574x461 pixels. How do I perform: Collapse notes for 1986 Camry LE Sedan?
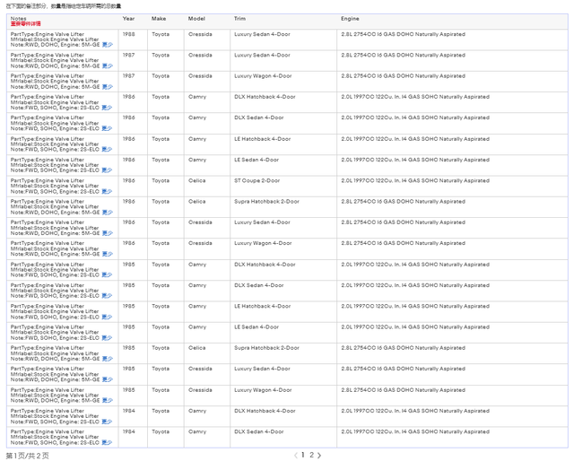coord(107,170)
